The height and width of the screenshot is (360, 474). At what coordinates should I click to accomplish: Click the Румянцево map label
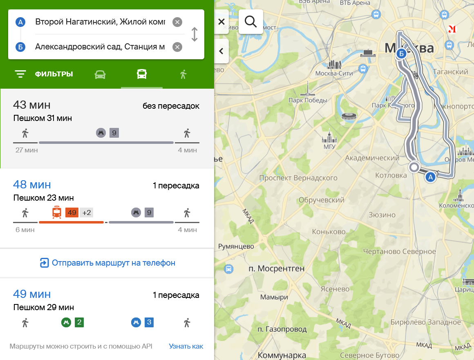pyautogui.click(x=236, y=246)
